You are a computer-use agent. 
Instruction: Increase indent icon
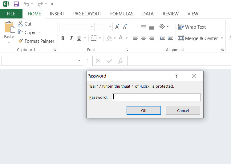click(170, 38)
